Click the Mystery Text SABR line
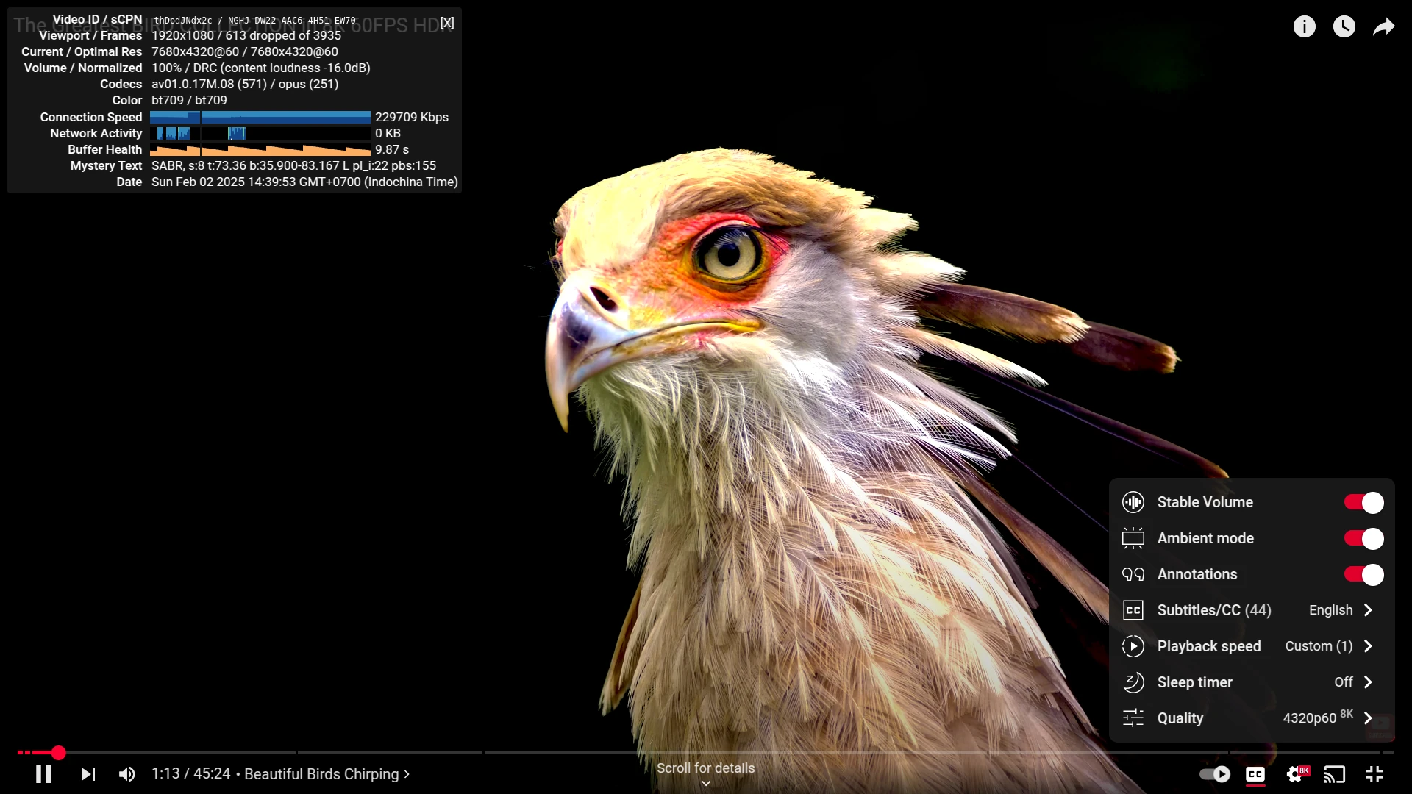 click(x=293, y=165)
